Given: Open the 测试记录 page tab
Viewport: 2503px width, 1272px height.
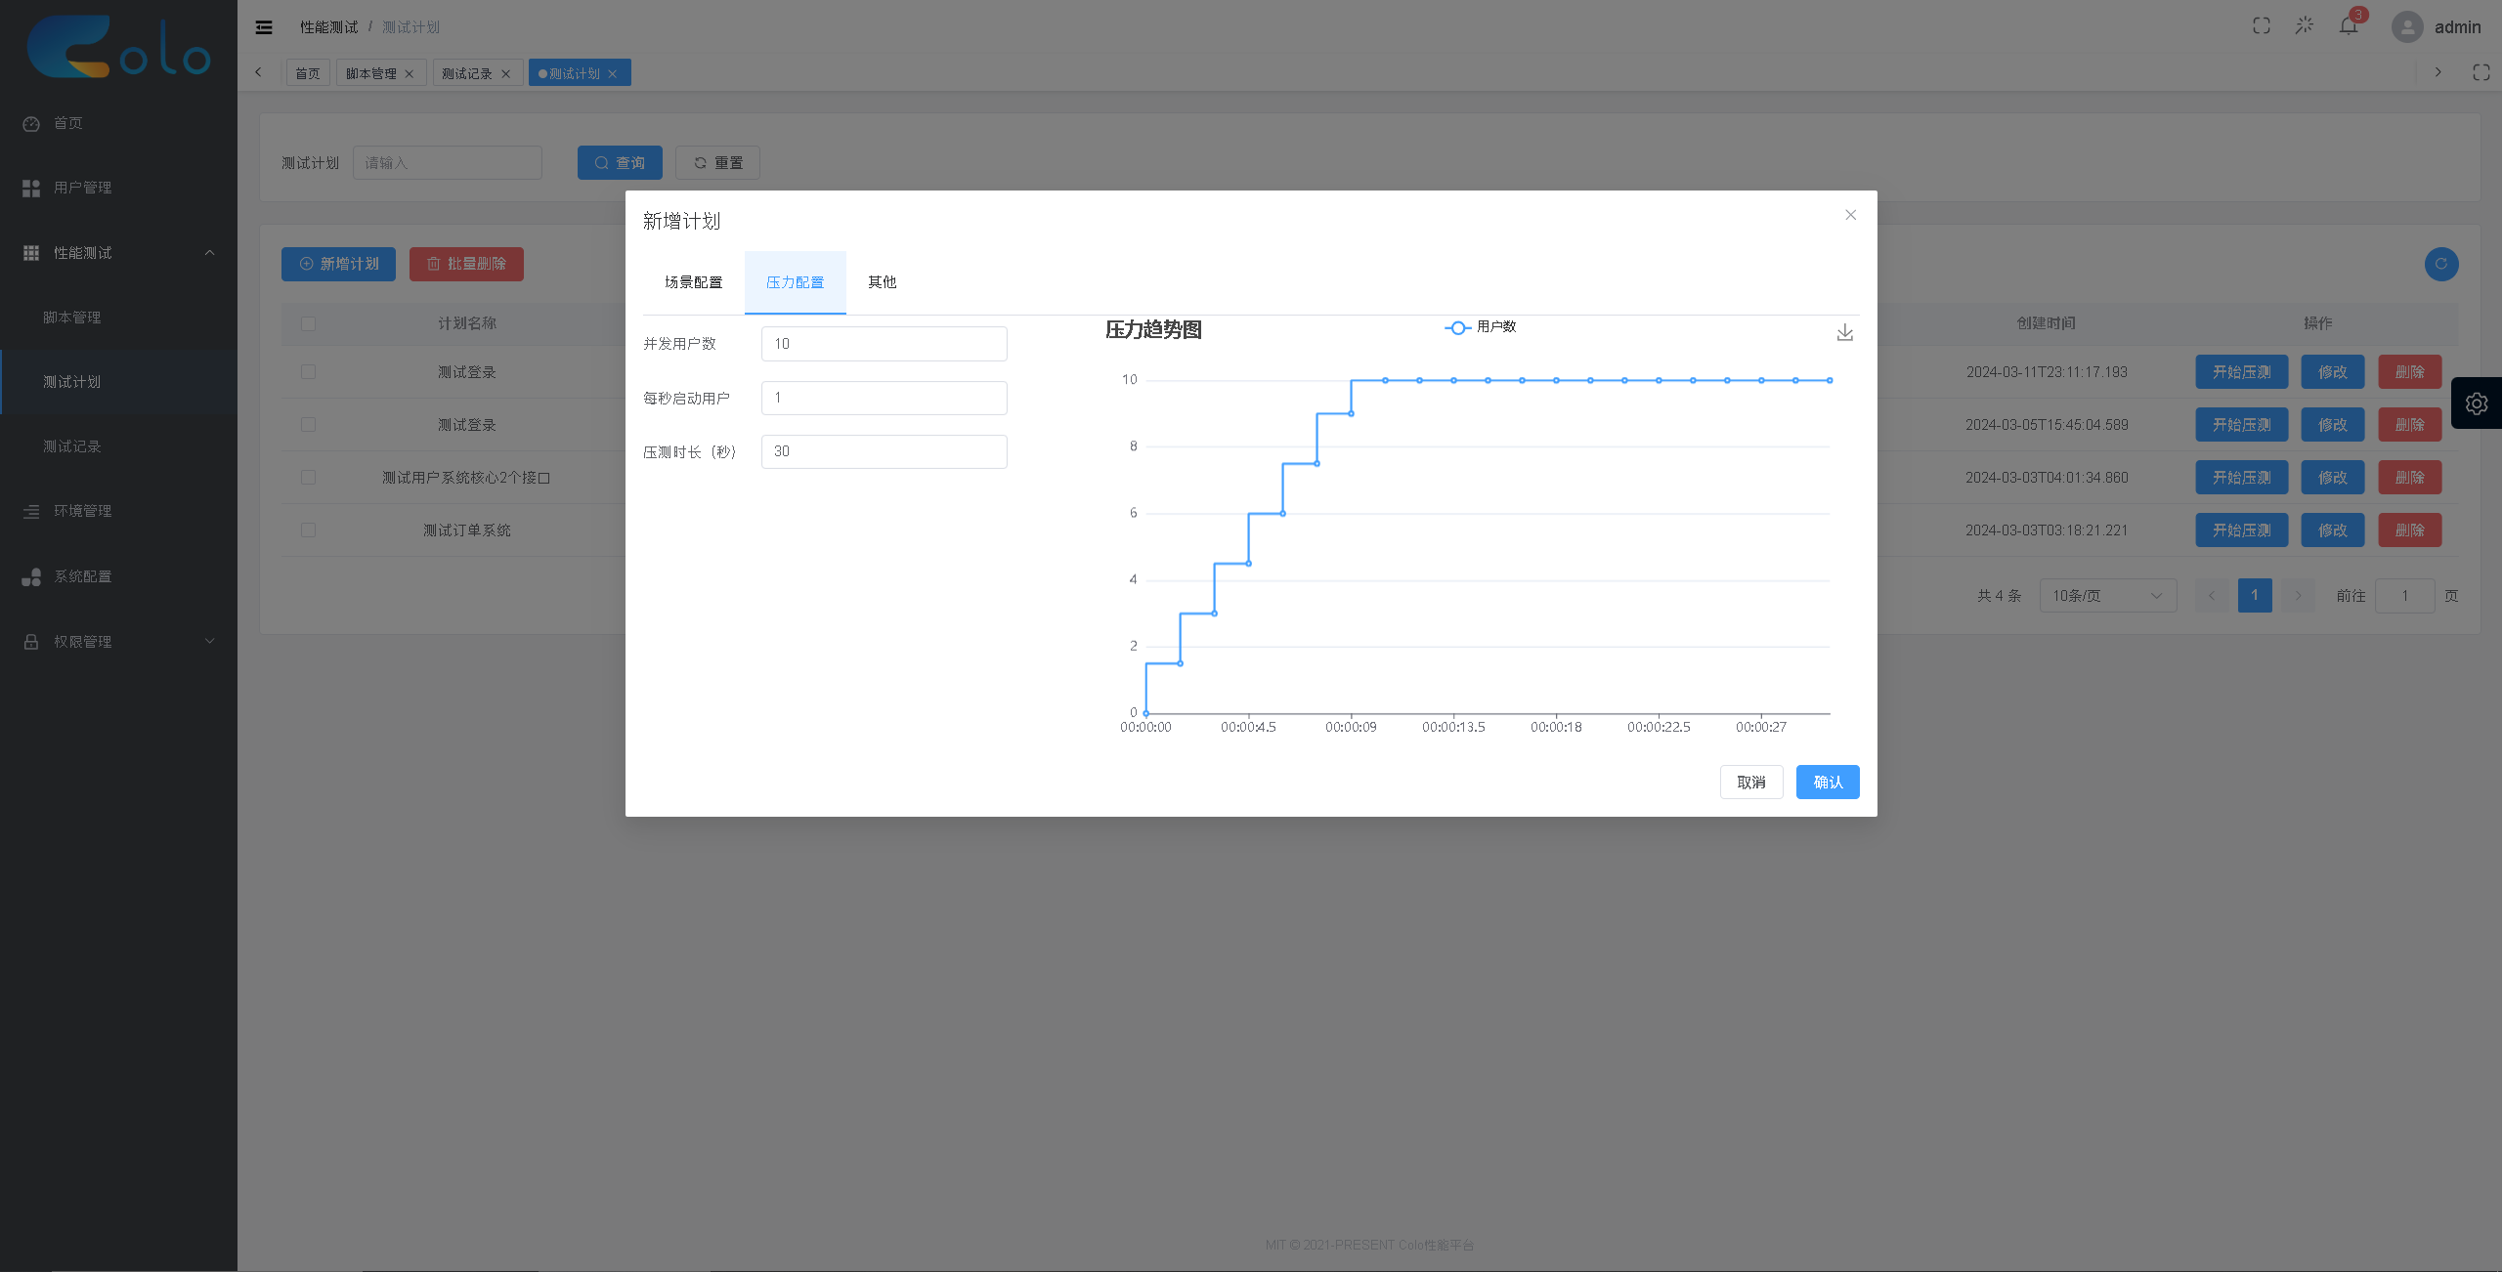Looking at the screenshot, I should point(467,73).
